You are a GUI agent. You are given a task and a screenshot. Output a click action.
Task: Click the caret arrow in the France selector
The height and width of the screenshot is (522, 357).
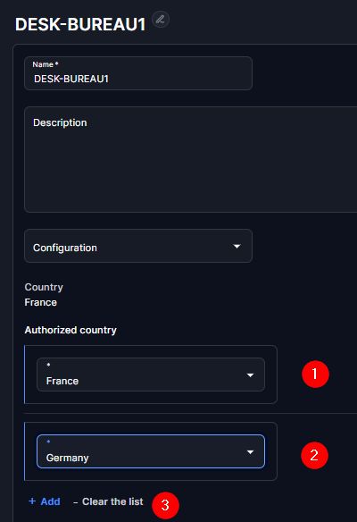click(x=250, y=375)
